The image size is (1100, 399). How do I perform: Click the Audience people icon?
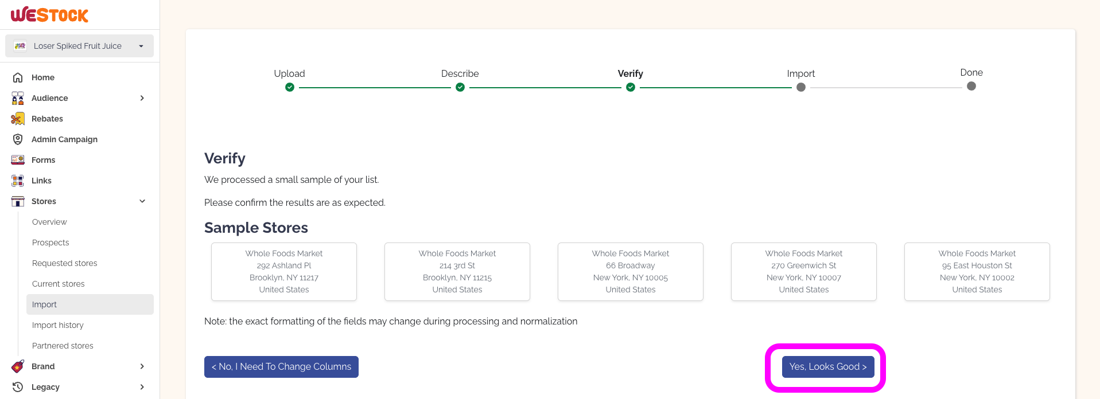[18, 98]
